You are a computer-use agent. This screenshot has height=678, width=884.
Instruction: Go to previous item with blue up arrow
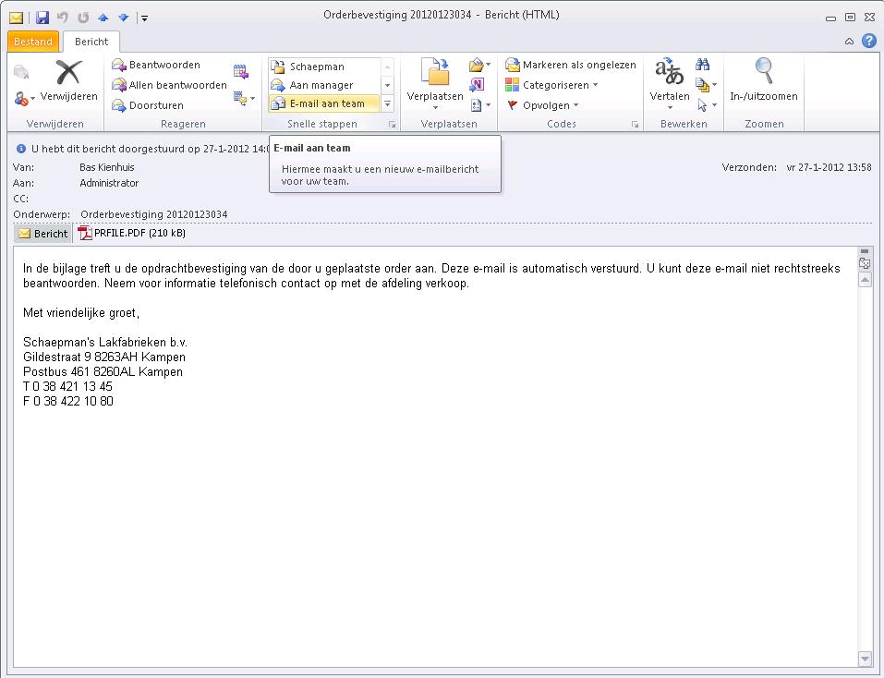(103, 18)
